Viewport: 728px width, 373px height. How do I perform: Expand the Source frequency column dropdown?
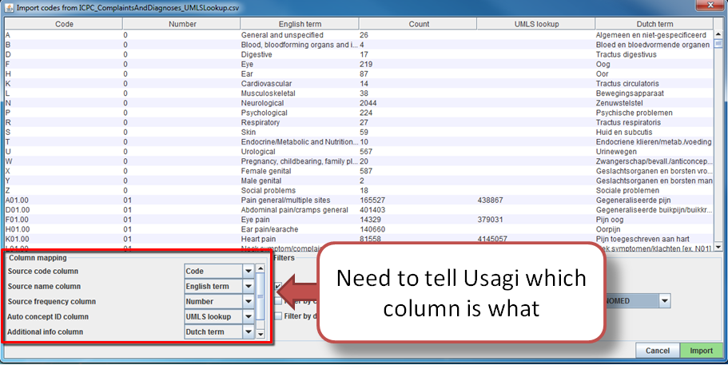[248, 301]
